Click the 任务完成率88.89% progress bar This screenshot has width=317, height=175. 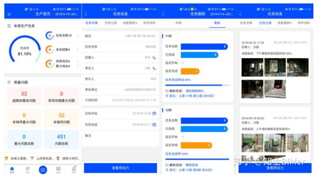point(197,85)
